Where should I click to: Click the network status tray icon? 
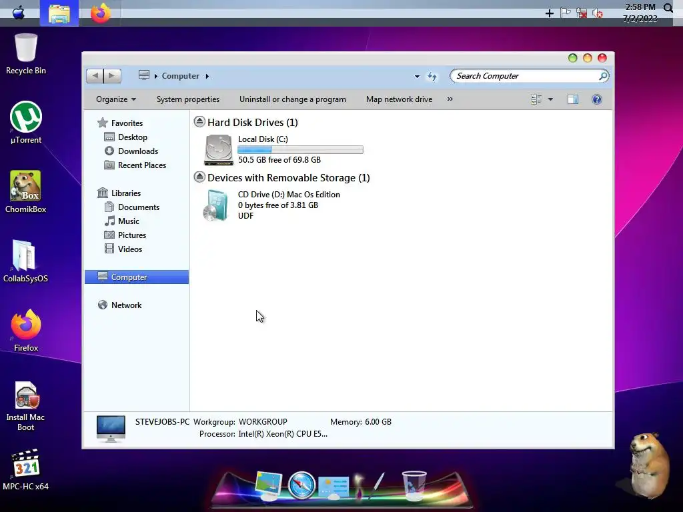582,13
